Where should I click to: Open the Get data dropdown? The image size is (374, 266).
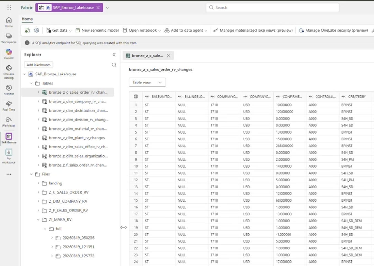coord(59,30)
